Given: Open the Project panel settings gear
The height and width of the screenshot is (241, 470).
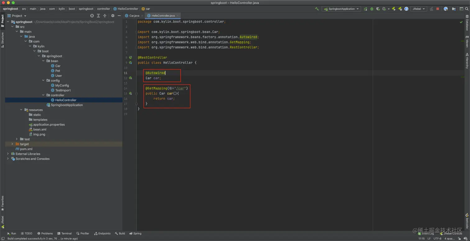Looking at the screenshot, I should [113, 16].
